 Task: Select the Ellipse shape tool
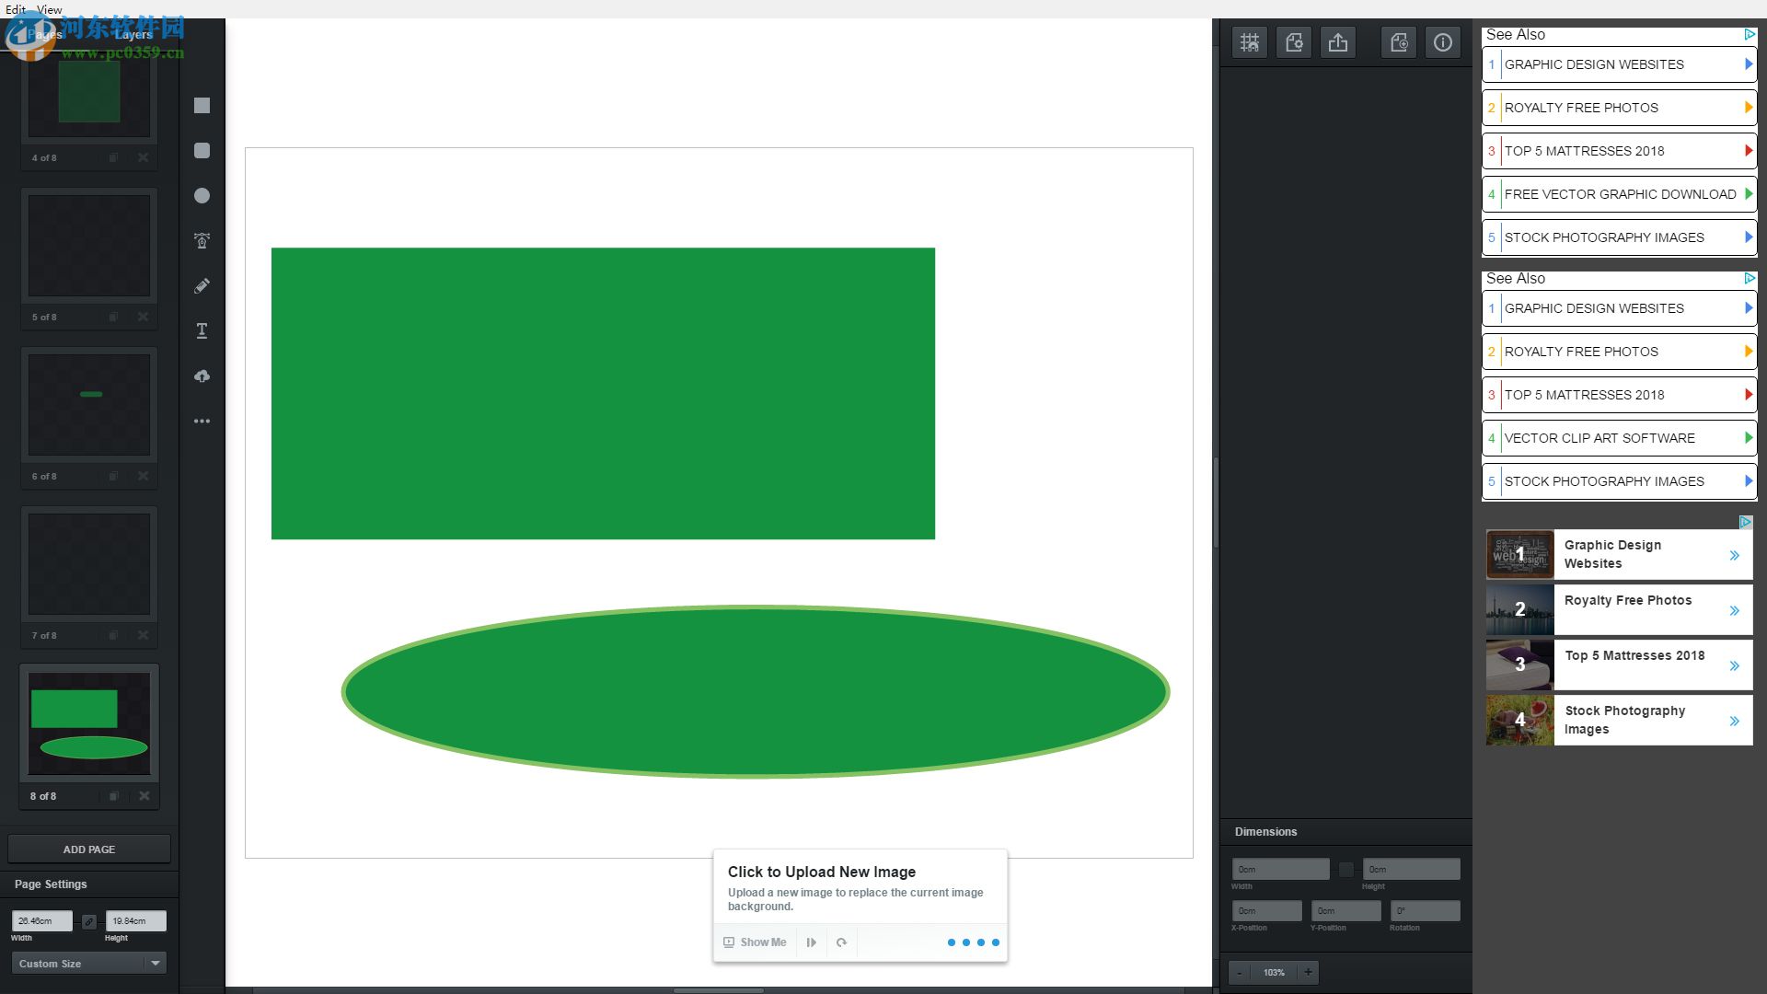coord(202,195)
